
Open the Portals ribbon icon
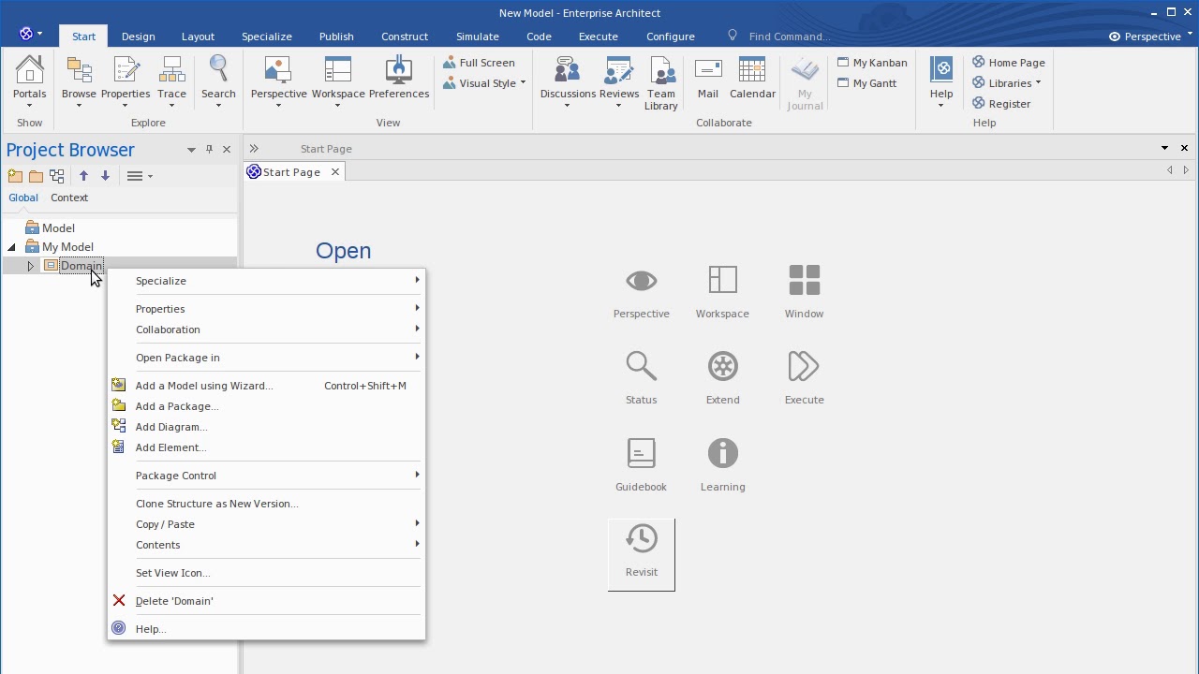[30, 81]
